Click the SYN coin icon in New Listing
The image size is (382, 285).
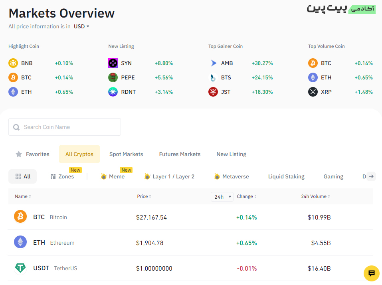point(113,63)
